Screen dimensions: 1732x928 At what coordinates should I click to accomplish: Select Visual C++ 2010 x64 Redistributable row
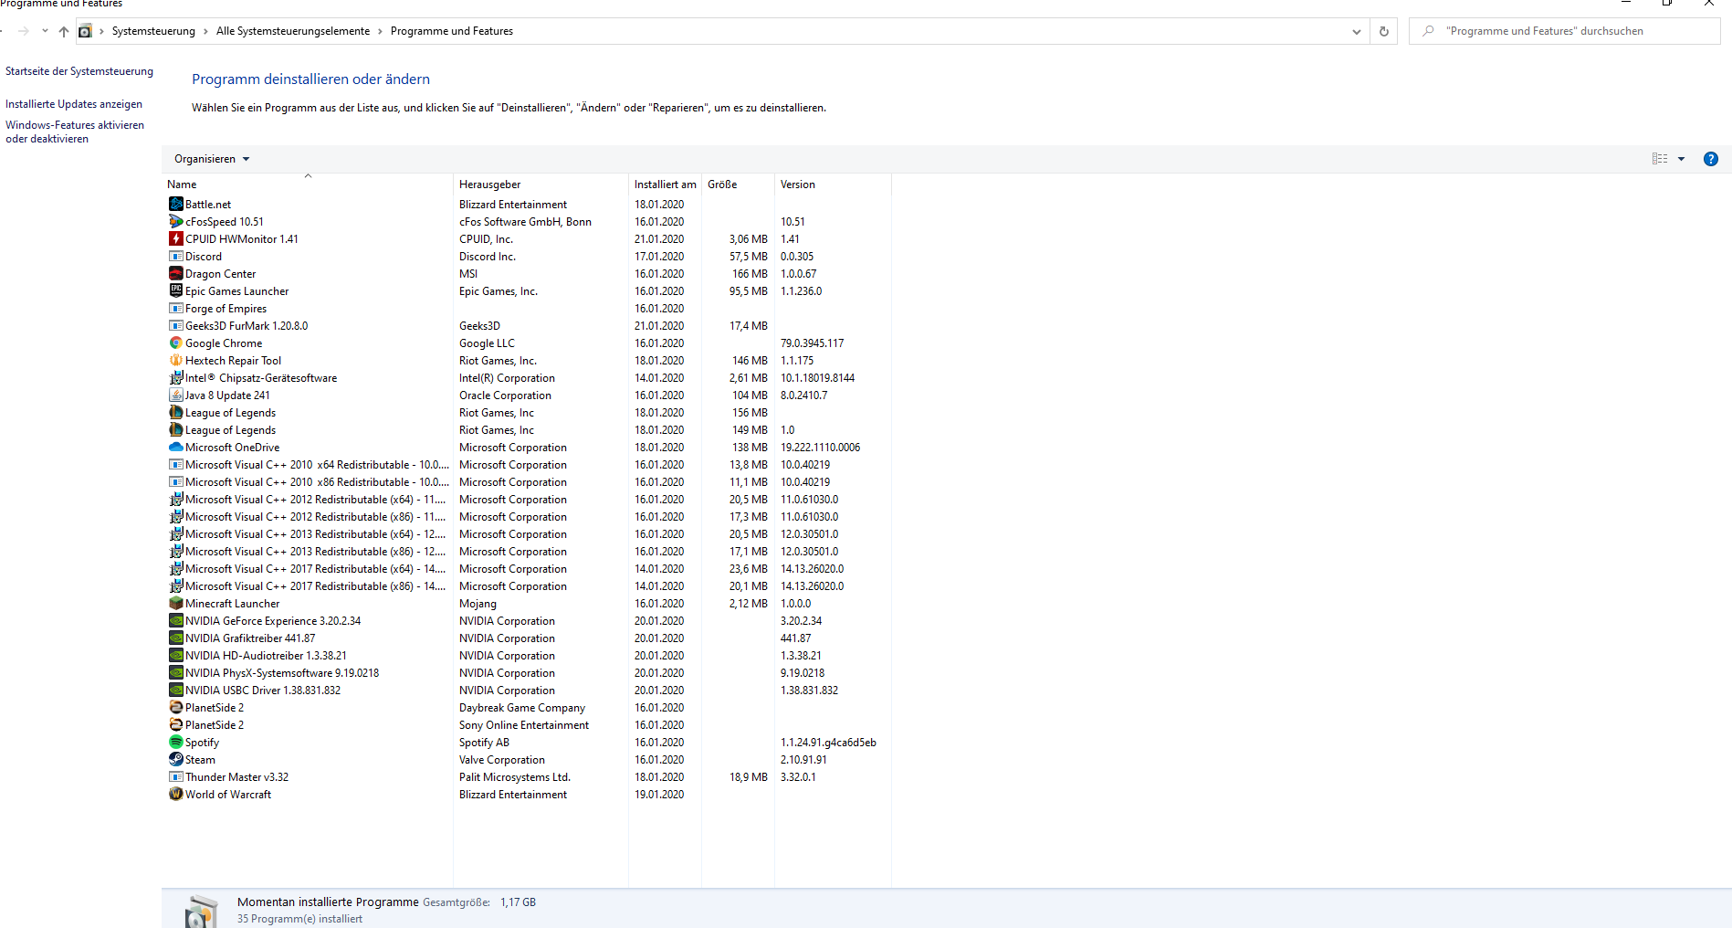tap(528, 464)
